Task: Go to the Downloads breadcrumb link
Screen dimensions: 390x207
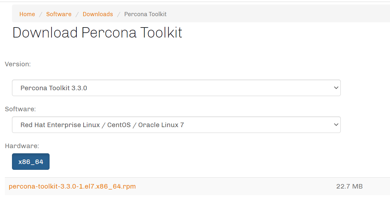Action: pos(98,14)
